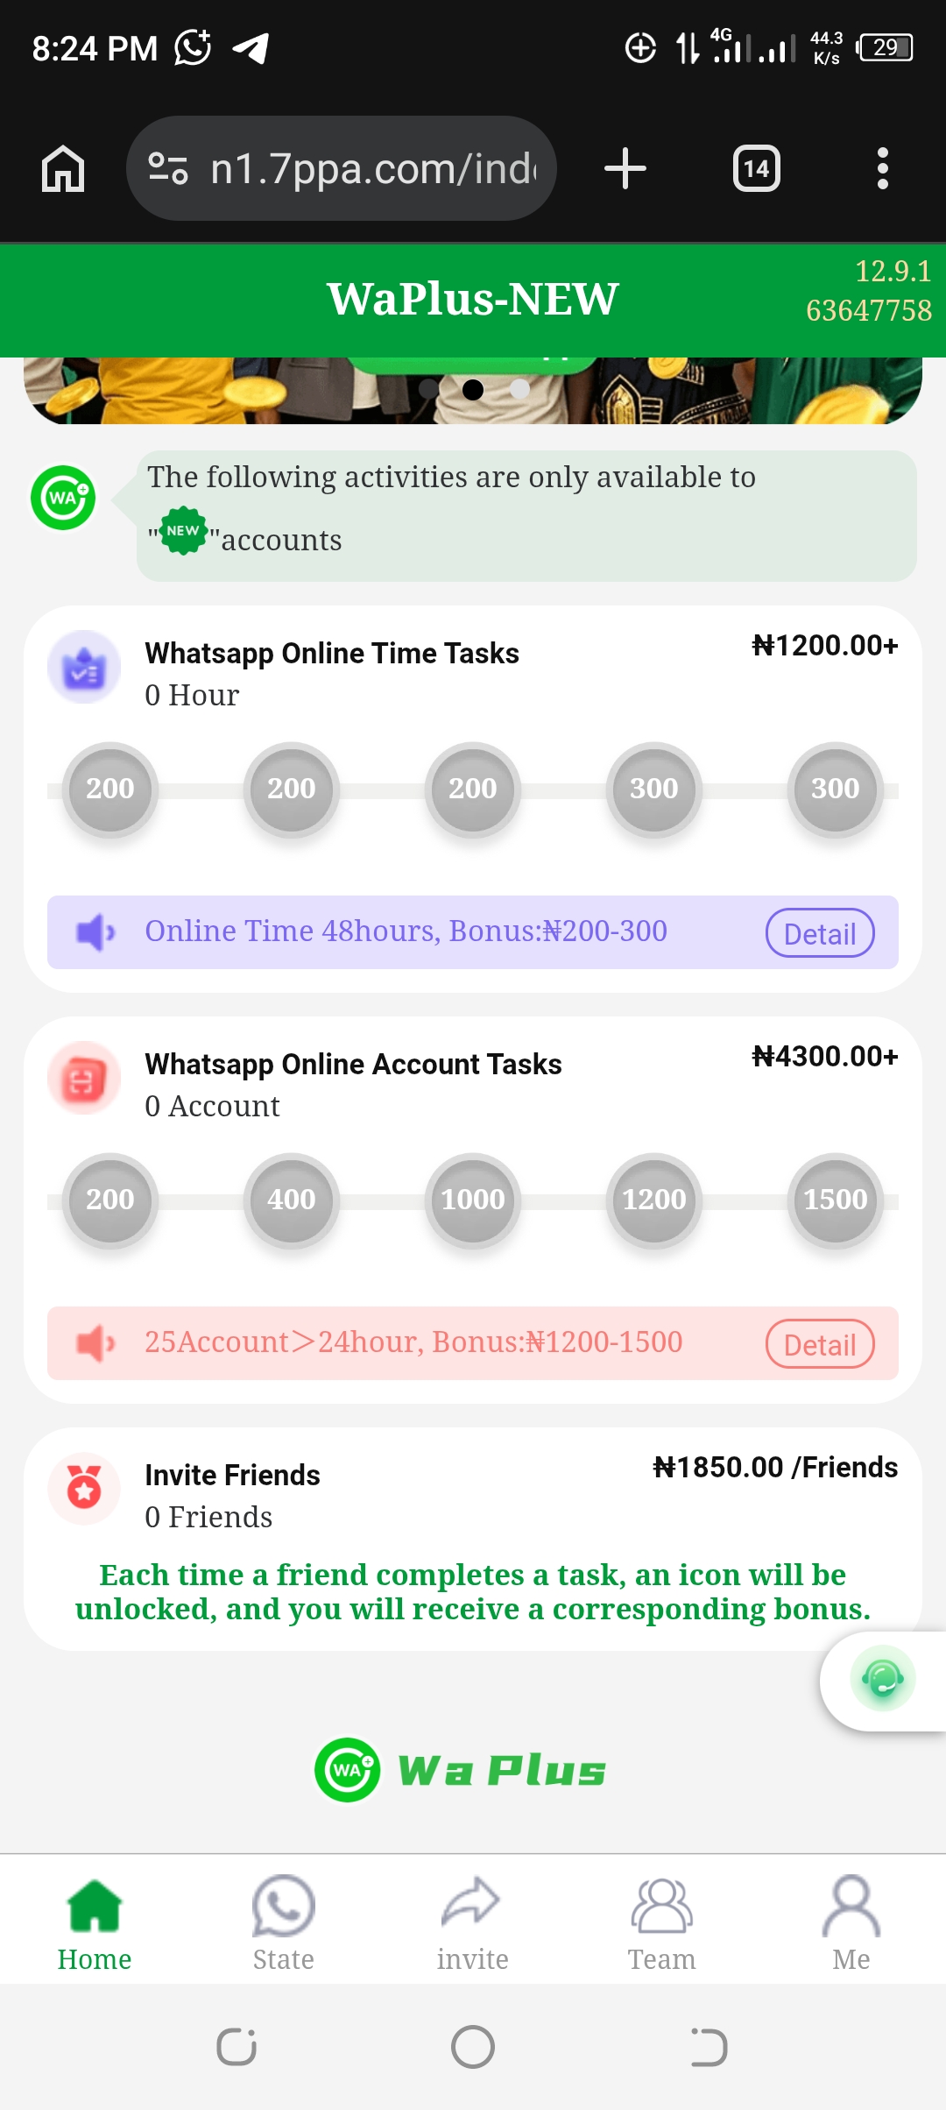Screen dimensions: 946x2110
Task: Open the Team tab
Action: coord(661,1922)
